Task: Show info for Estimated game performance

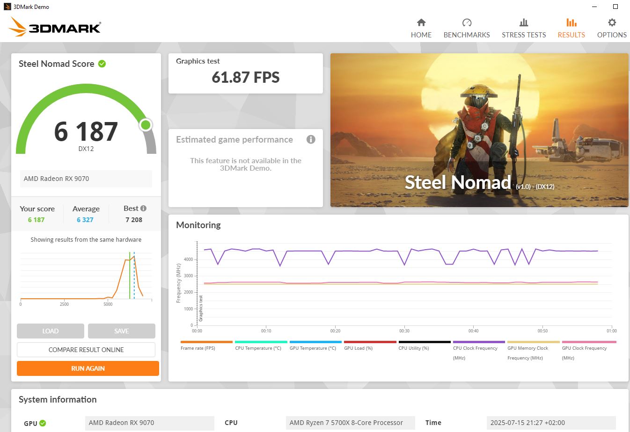Action: tap(311, 139)
